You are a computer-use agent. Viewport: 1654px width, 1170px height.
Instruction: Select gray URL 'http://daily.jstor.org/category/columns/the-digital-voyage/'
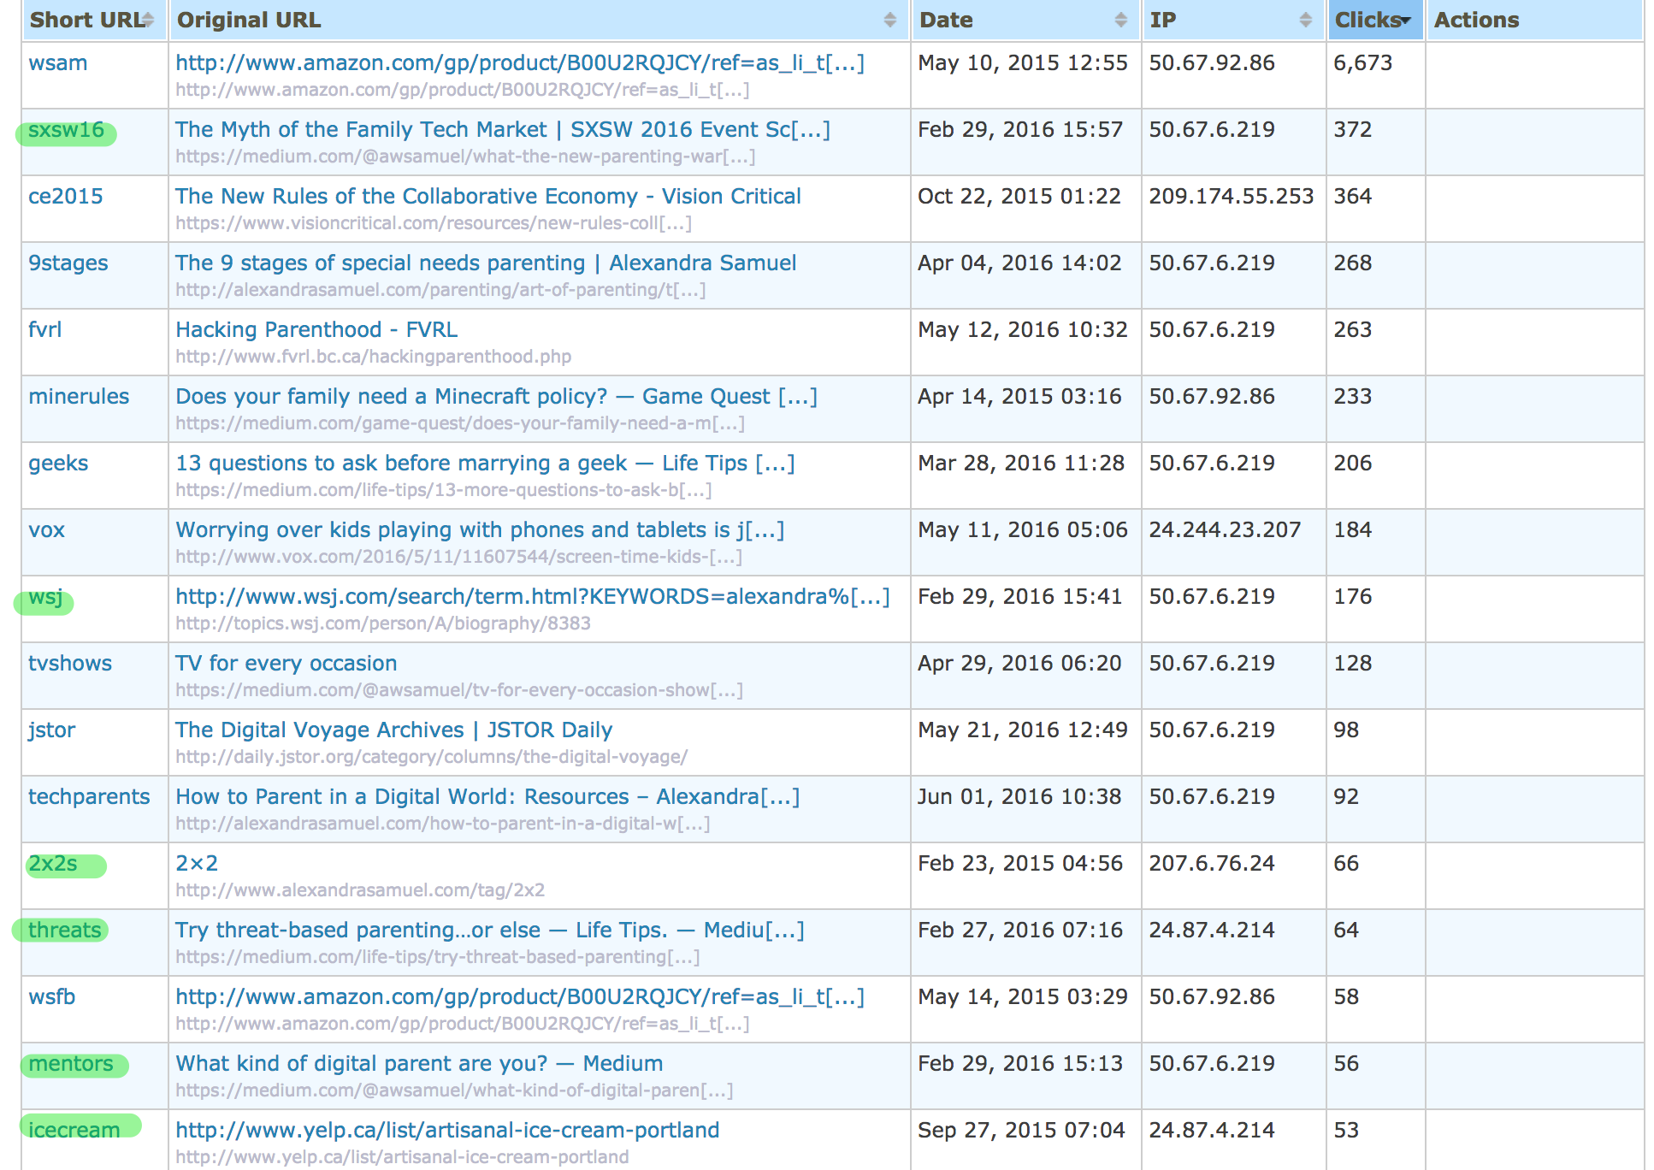(x=432, y=757)
